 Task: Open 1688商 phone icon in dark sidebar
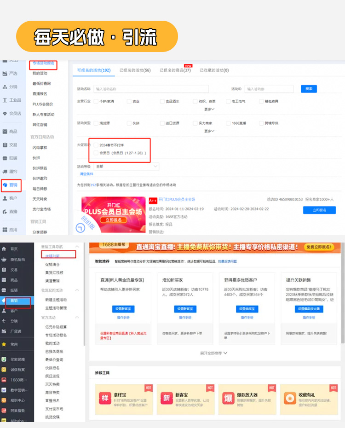pyautogui.click(x=4, y=380)
